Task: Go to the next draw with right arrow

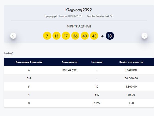Action: (144, 36)
